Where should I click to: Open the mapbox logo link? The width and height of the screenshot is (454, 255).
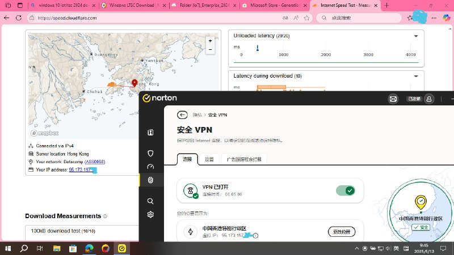click(45, 133)
